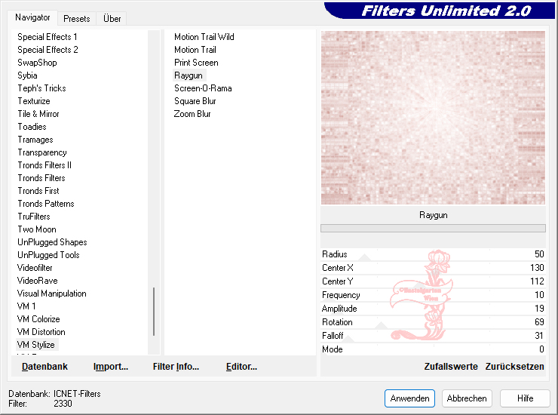Viewport: 558px width, 415px height.
Task: Open the Über tab
Action: [112, 18]
